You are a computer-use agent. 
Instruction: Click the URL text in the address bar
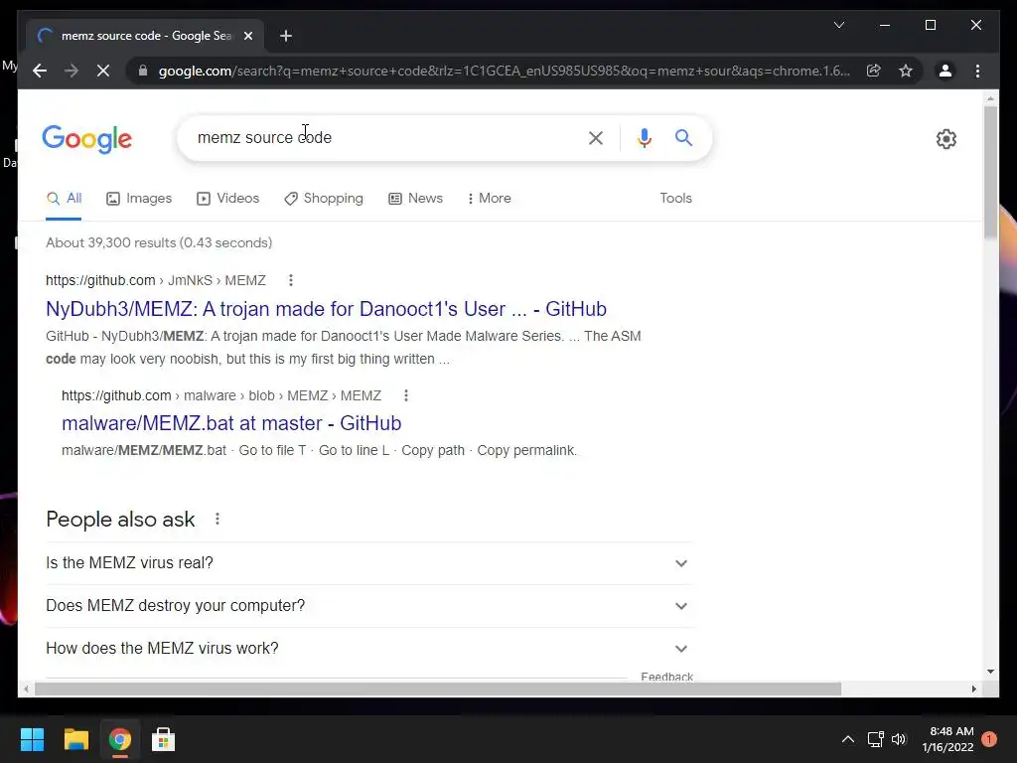coord(504,71)
